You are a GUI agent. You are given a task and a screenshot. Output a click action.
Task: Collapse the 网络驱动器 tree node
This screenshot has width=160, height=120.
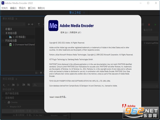[3, 41]
